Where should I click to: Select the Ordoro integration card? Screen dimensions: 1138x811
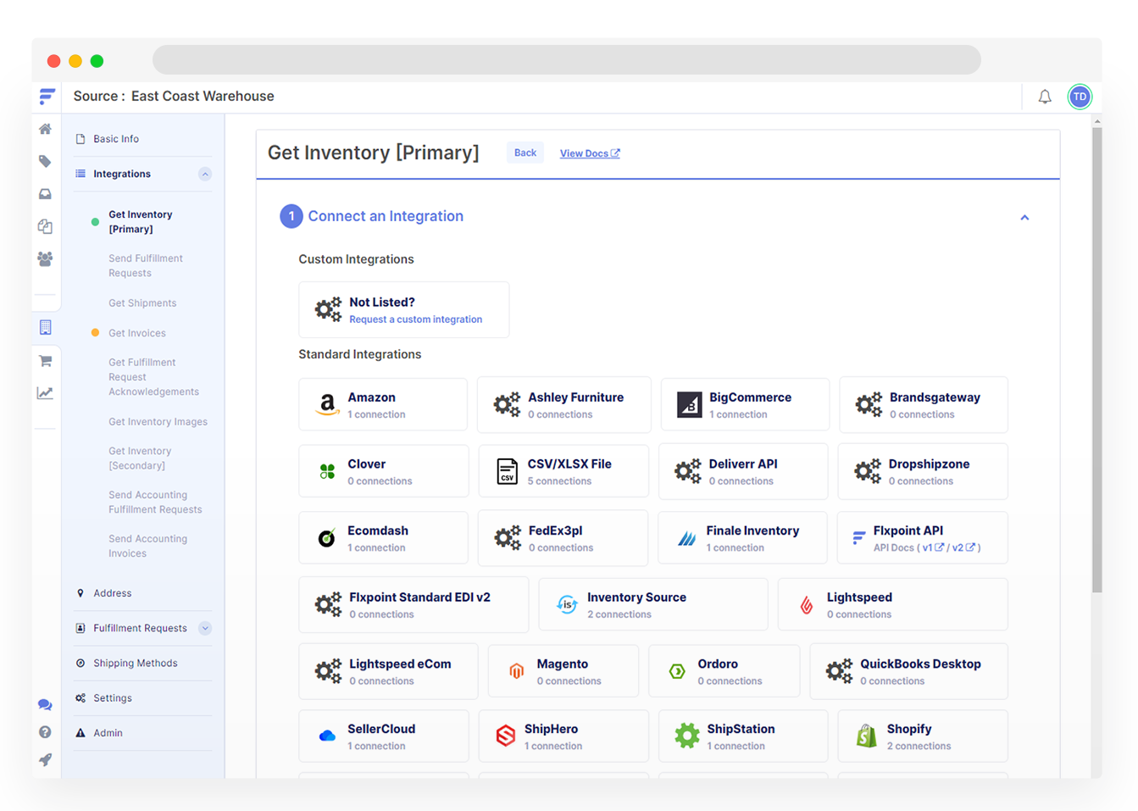[x=724, y=671]
